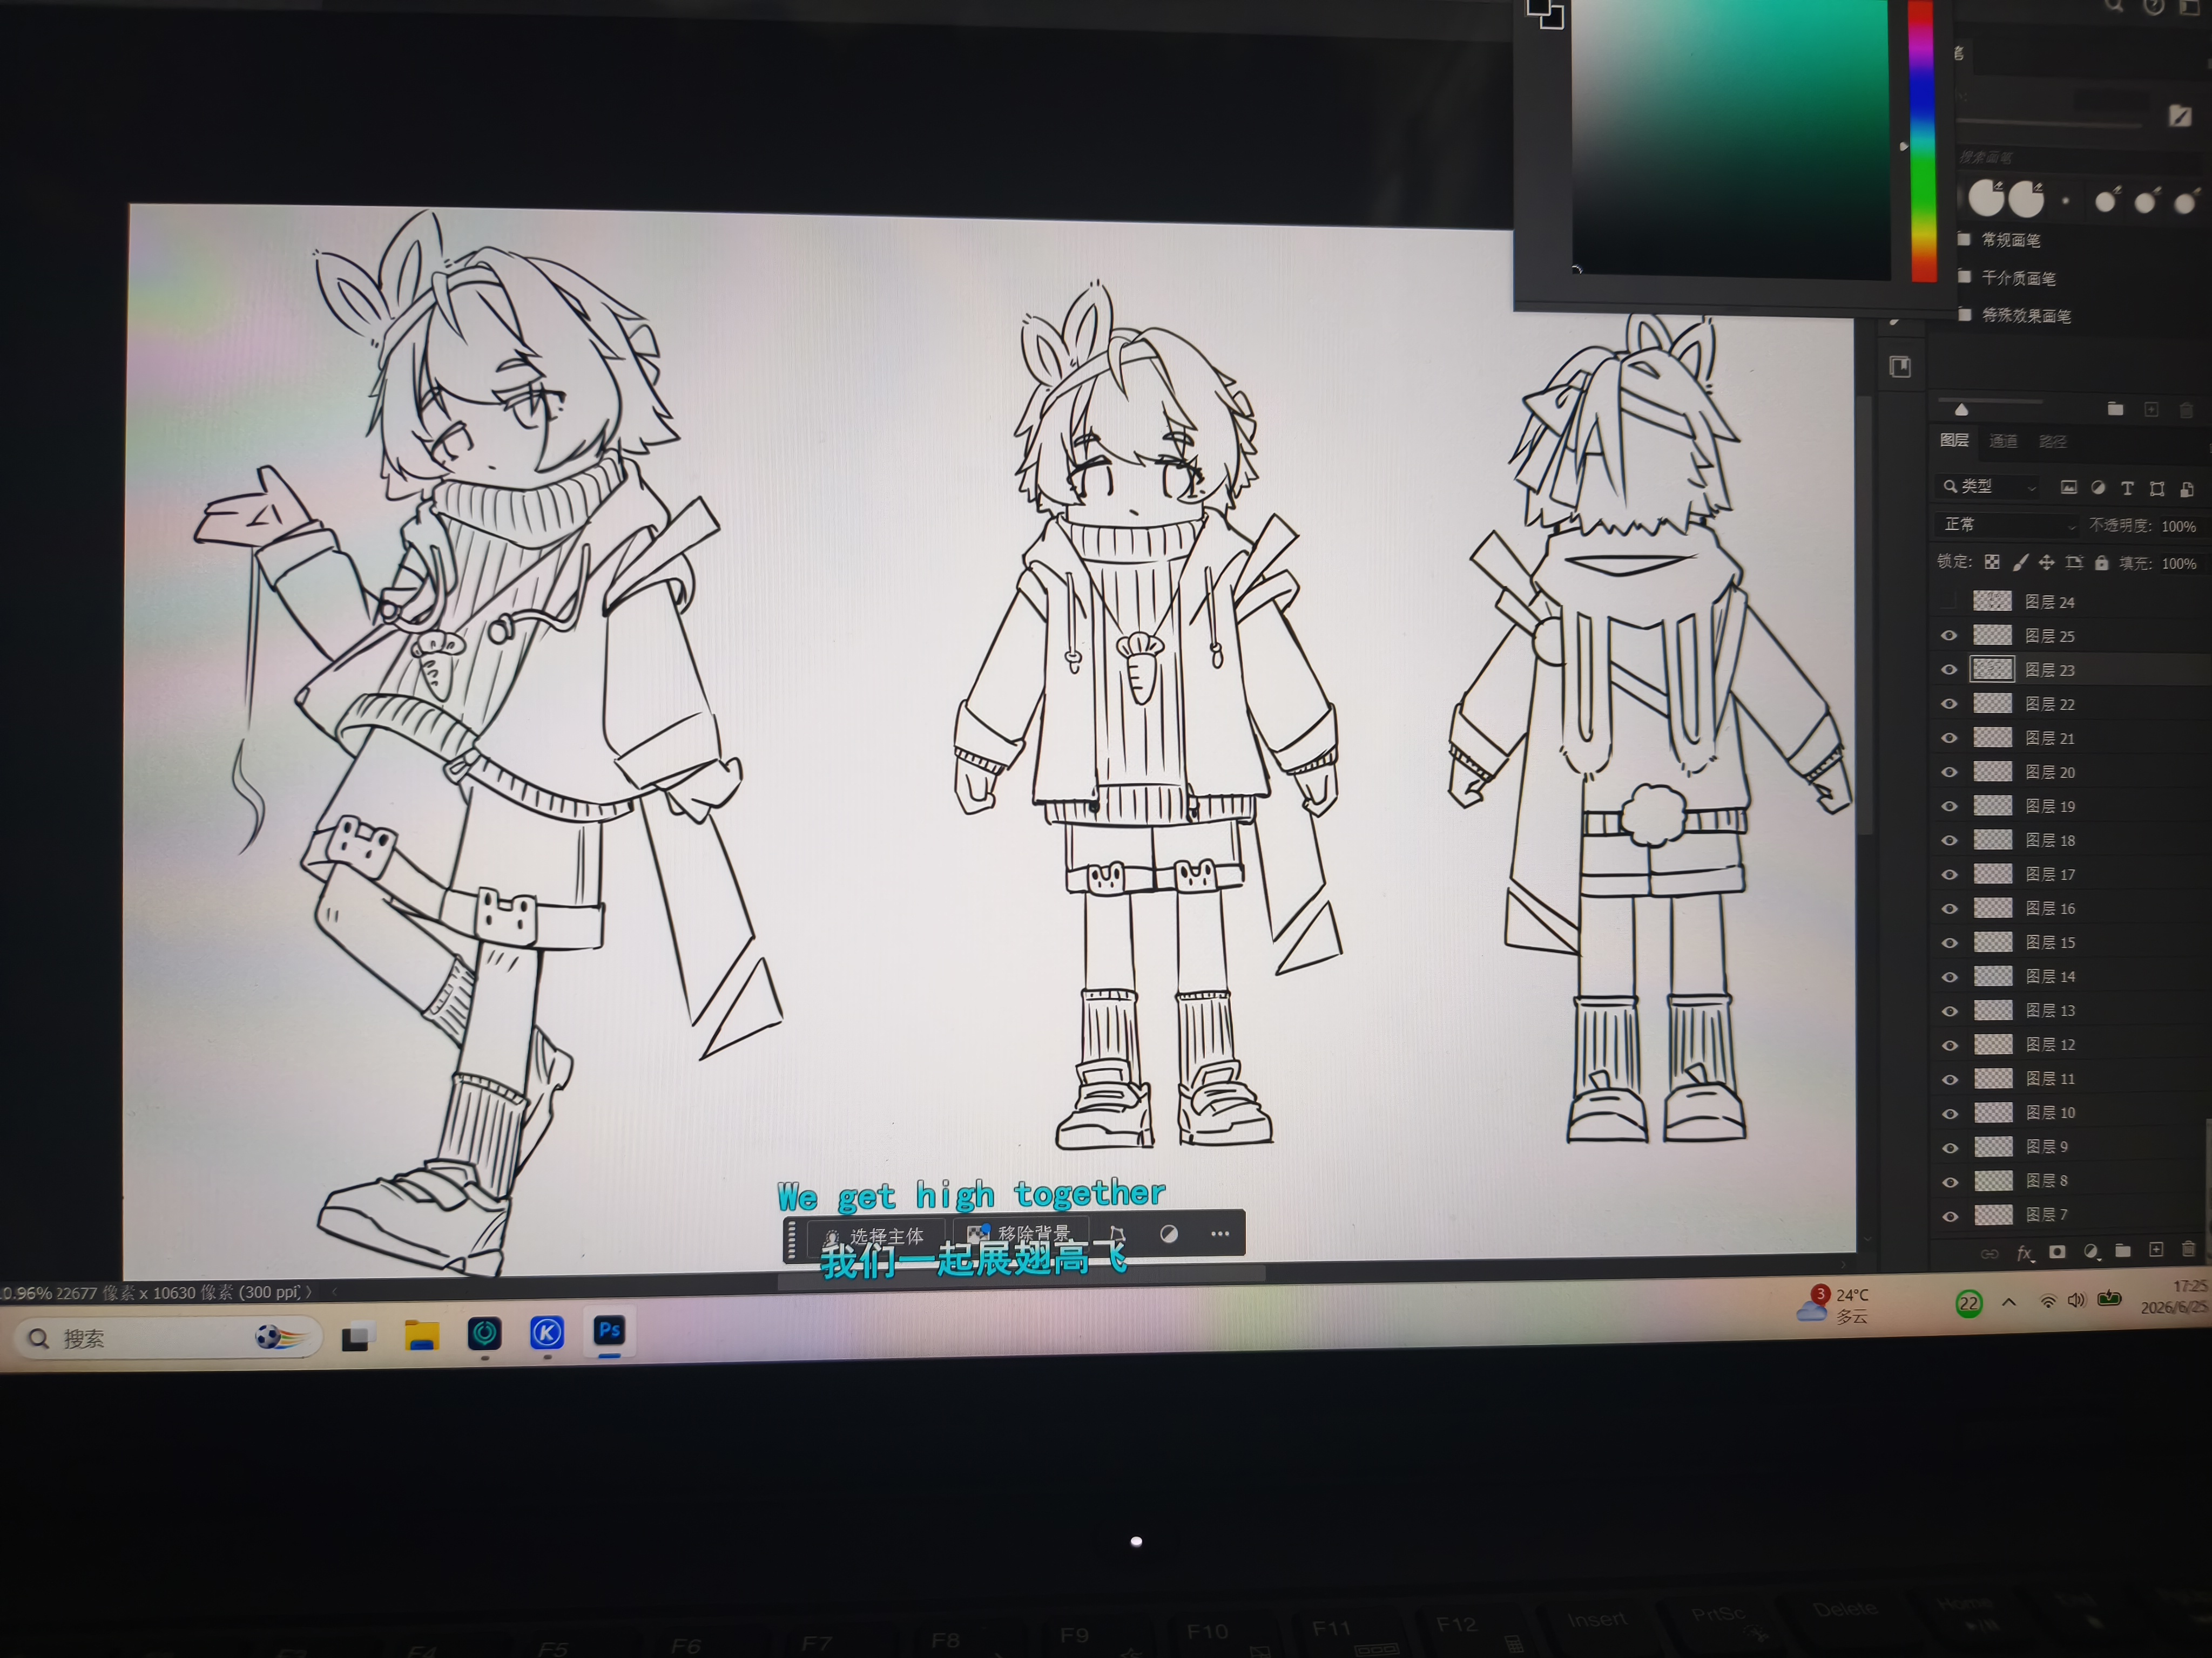
Task: Toggle the lock all padlock icon
Action: pyautogui.click(x=2102, y=563)
